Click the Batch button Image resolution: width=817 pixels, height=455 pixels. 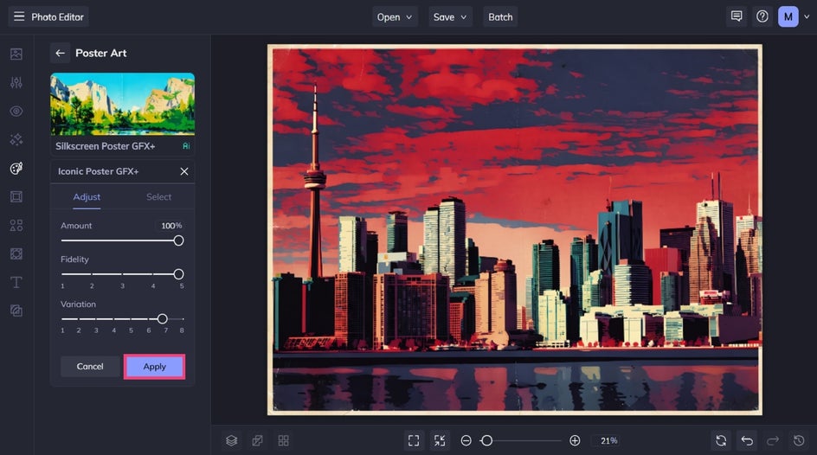500,16
